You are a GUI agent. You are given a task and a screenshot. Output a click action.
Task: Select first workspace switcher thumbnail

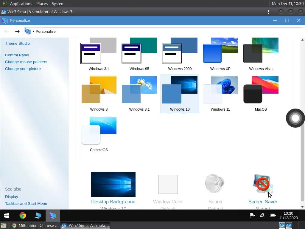(282, 225)
